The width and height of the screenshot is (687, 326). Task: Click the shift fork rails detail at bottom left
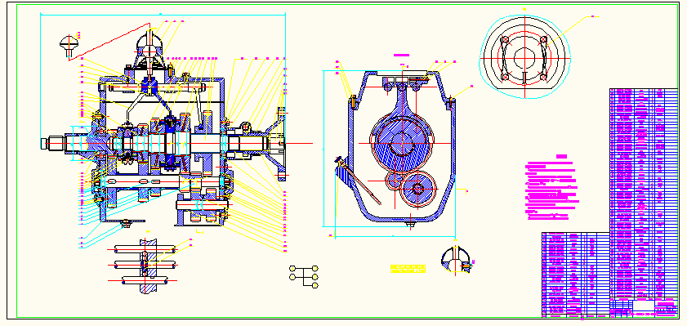[146, 266]
